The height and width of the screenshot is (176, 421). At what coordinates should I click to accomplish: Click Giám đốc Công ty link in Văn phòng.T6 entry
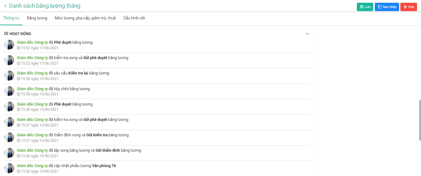click(32, 166)
